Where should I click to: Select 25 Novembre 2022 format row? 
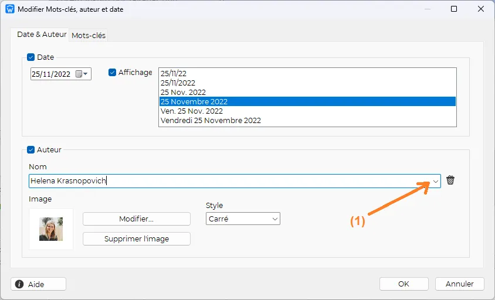click(x=307, y=101)
